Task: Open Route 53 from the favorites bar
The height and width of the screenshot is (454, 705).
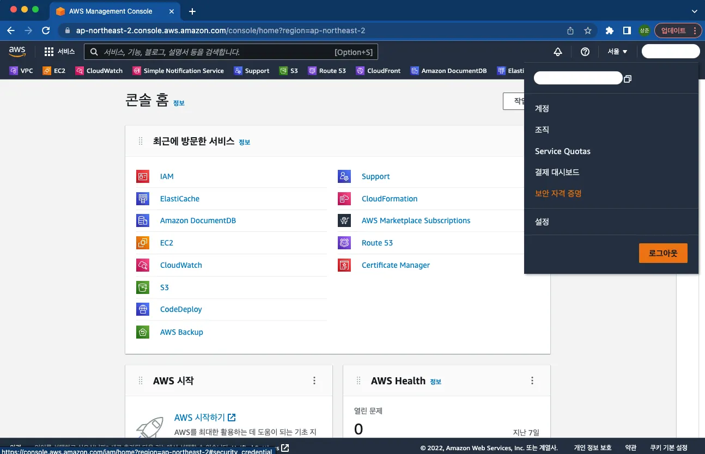Action: click(x=327, y=71)
